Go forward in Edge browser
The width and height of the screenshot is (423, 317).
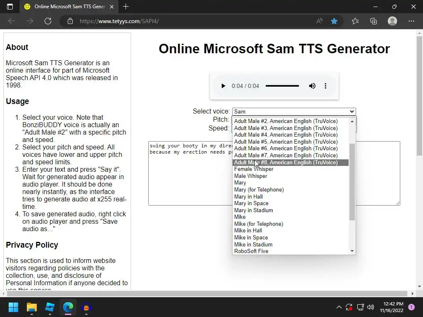pos(30,21)
